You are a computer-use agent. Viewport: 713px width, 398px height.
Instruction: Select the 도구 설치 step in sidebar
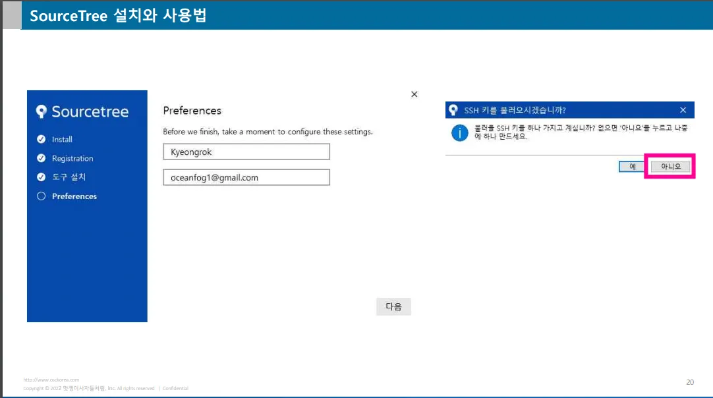pyautogui.click(x=69, y=177)
